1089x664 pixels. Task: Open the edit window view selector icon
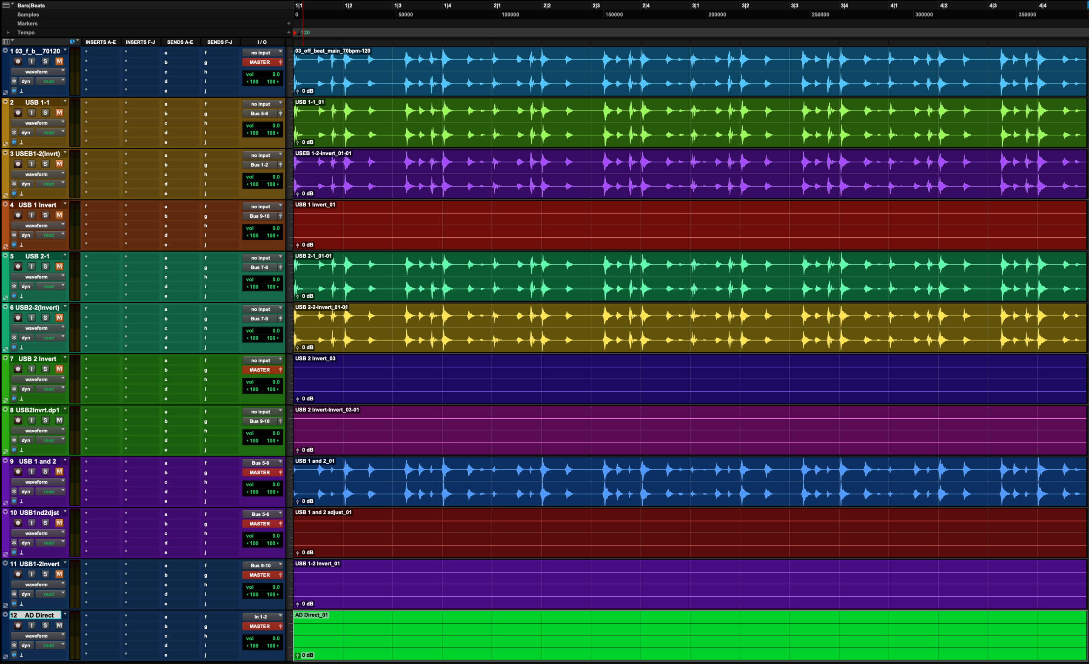(x=6, y=42)
